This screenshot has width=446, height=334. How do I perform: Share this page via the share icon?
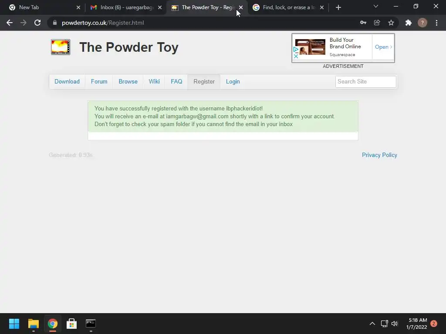pyautogui.click(x=377, y=23)
